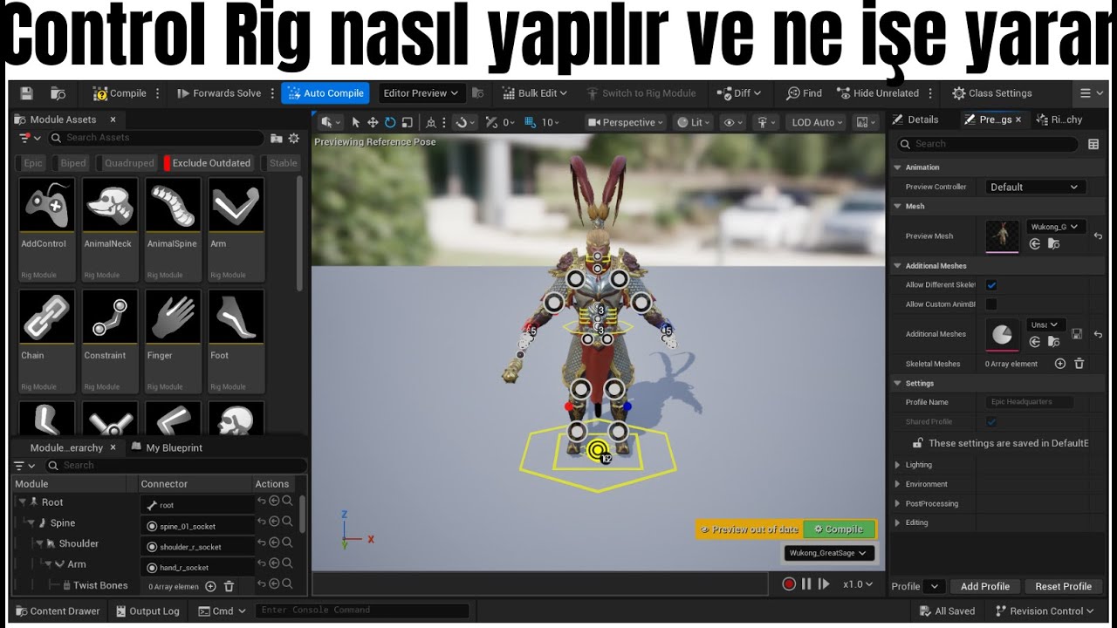The height and width of the screenshot is (628, 1117).
Task: Open the Diff dropdown
Action: tap(738, 93)
